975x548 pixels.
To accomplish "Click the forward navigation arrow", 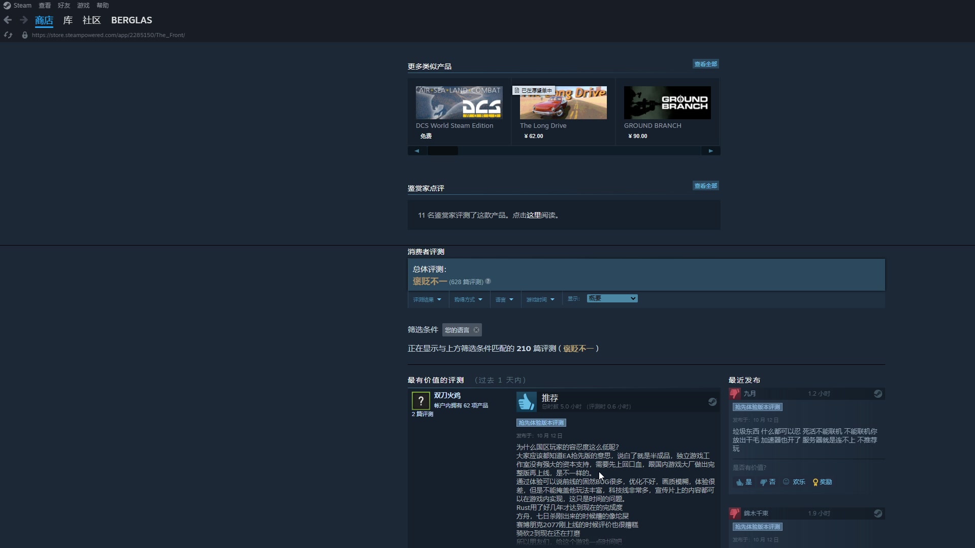I will tap(23, 20).
